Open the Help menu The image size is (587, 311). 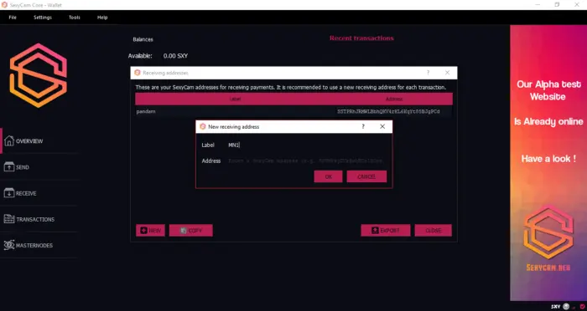click(102, 18)
